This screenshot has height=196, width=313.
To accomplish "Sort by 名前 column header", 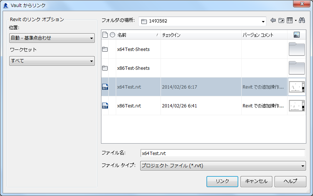I will point(138,35).
